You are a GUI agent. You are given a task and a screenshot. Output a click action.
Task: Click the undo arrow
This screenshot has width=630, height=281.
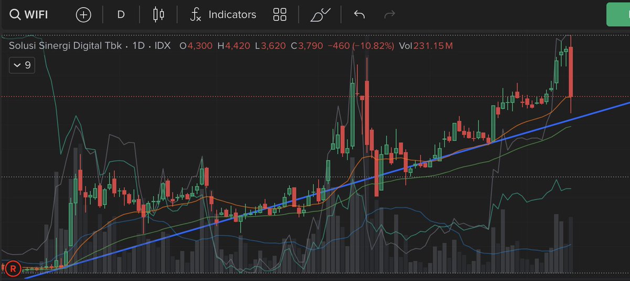(x=360, y=15)
